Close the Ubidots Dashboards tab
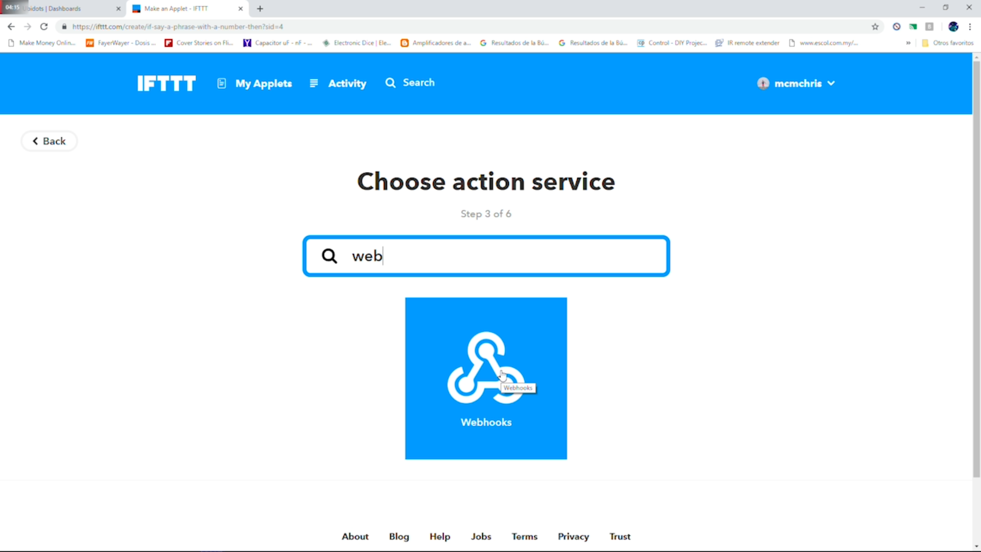This screenshot has width=981, height=552. (x=119, y=9)
